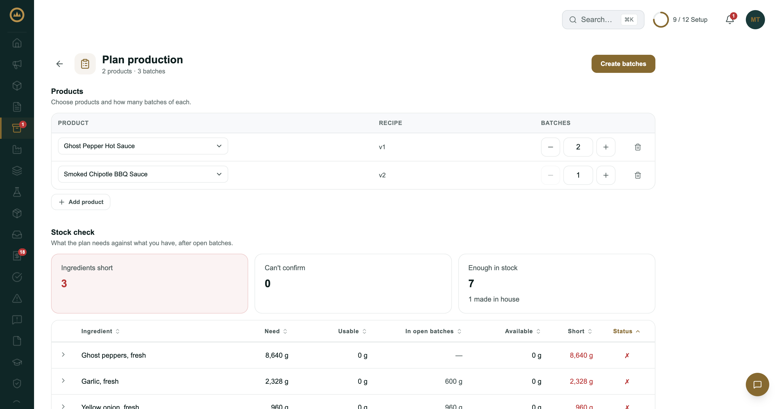This screenshot has width=782, height=409.
Task: Open the home icon in the sidebar
Action: (17, 43)
